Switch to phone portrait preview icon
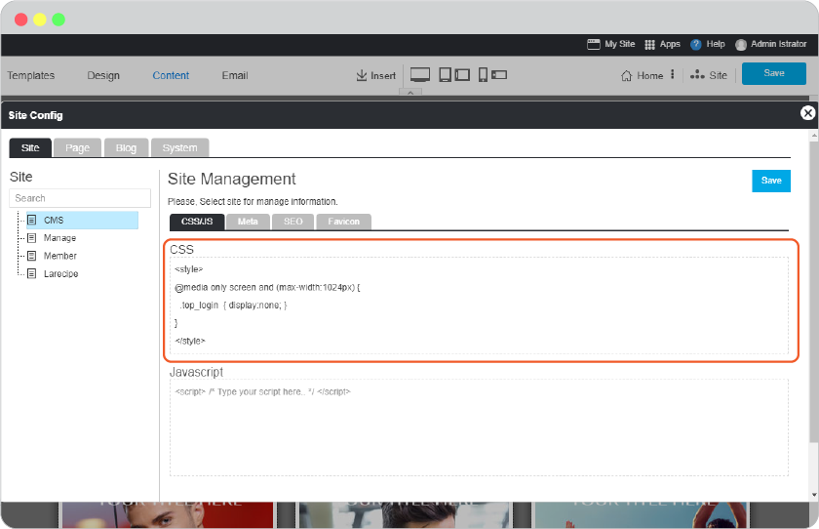 pos(484,75)
